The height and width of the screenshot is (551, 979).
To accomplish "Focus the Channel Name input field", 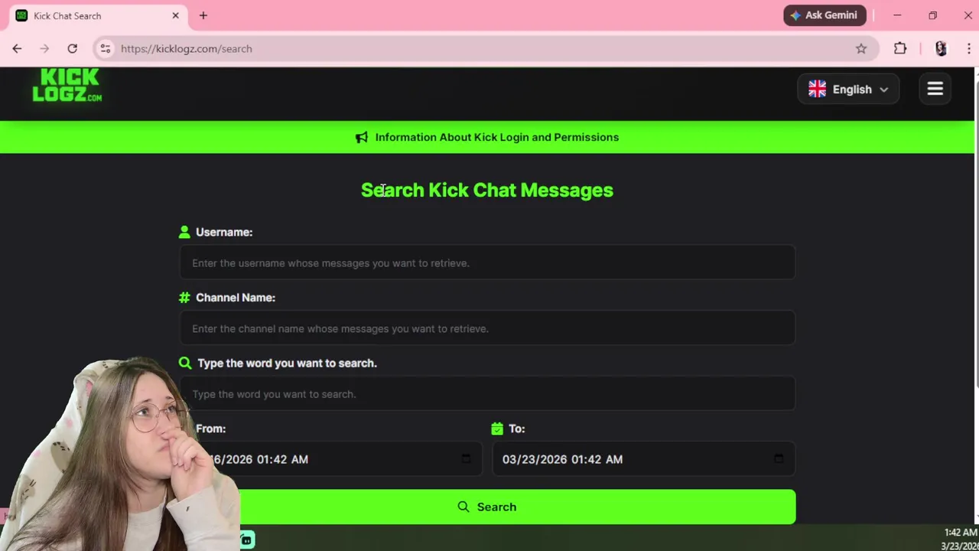I will pos(487,328).
